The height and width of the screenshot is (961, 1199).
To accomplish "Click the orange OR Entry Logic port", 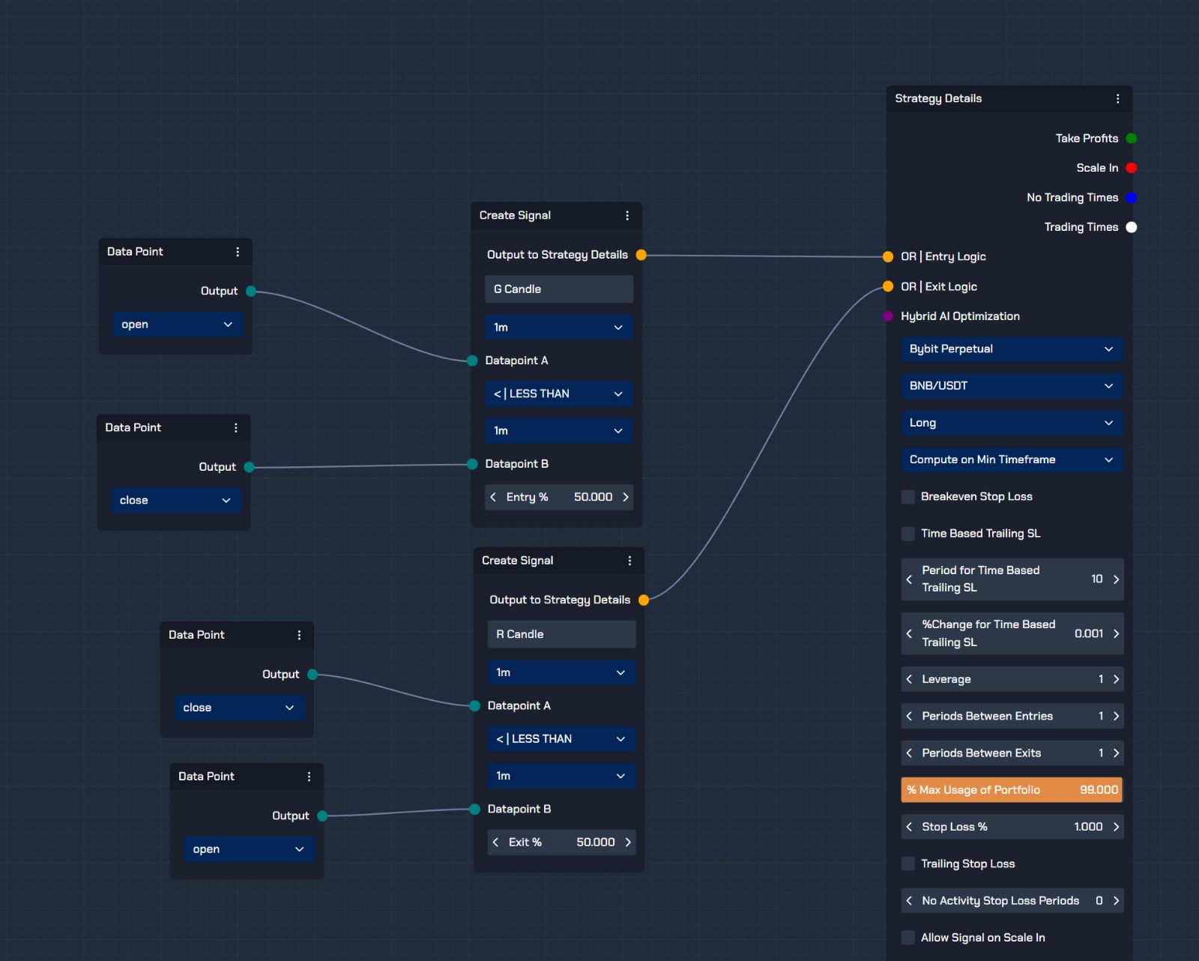I will 888,256.
